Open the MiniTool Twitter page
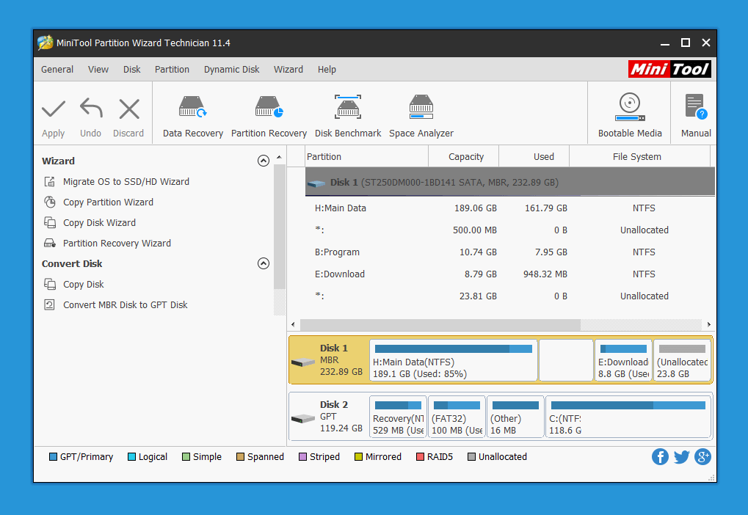 tap(682, 457)
